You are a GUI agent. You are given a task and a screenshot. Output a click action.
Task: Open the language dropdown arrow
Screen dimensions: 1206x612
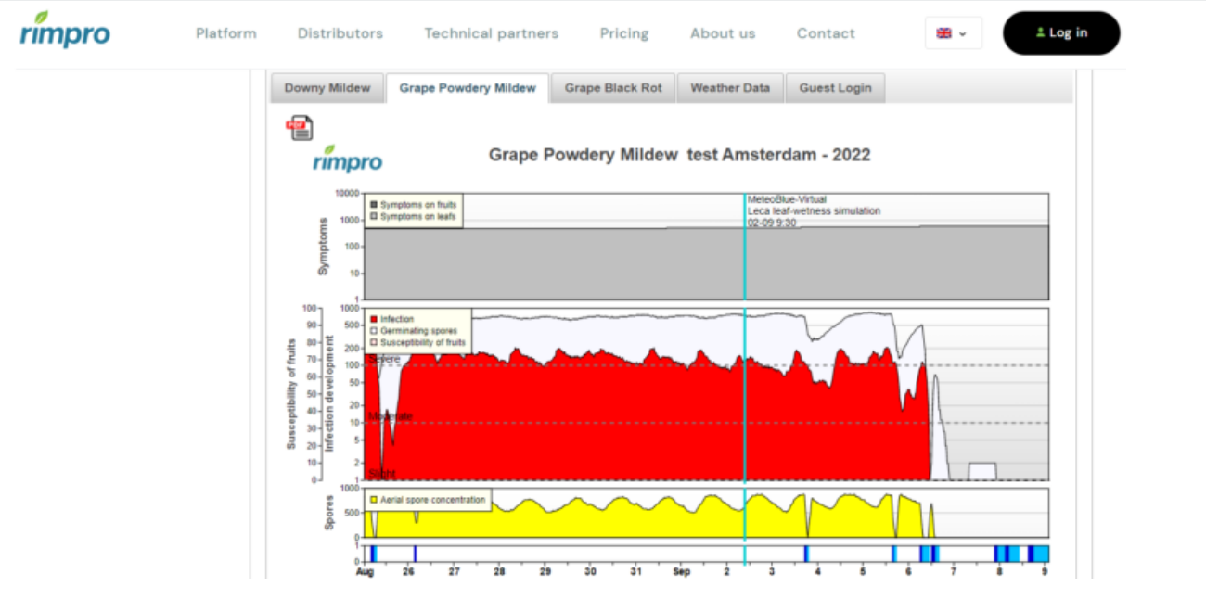pos(963,34)
